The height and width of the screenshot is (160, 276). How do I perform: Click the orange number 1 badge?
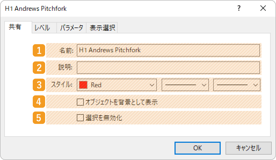pyautogui.click(x=39, y=50)
